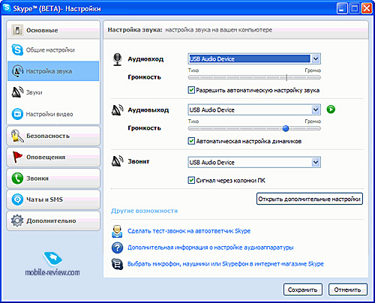The image size is (375, 303).
Task: Click the gear icon of Дополнительно
Action: click(x=17, y=220)
